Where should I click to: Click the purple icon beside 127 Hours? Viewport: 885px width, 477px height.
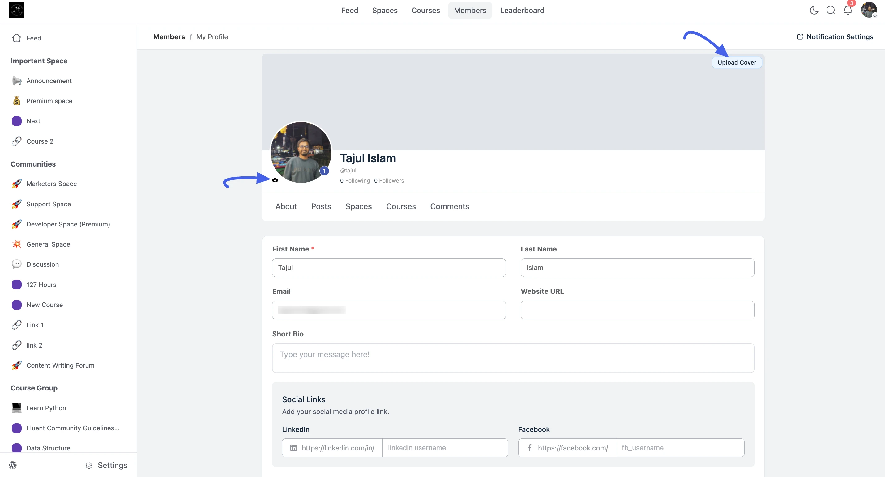click(x=16, y=285)
